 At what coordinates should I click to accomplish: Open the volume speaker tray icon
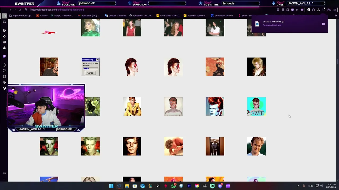tap(322, 186)
